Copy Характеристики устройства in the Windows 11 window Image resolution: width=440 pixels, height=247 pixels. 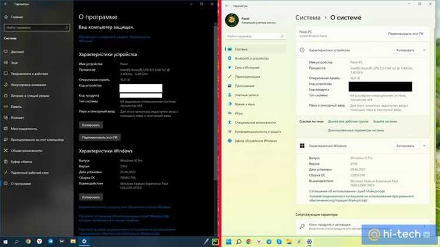(405, 50)
